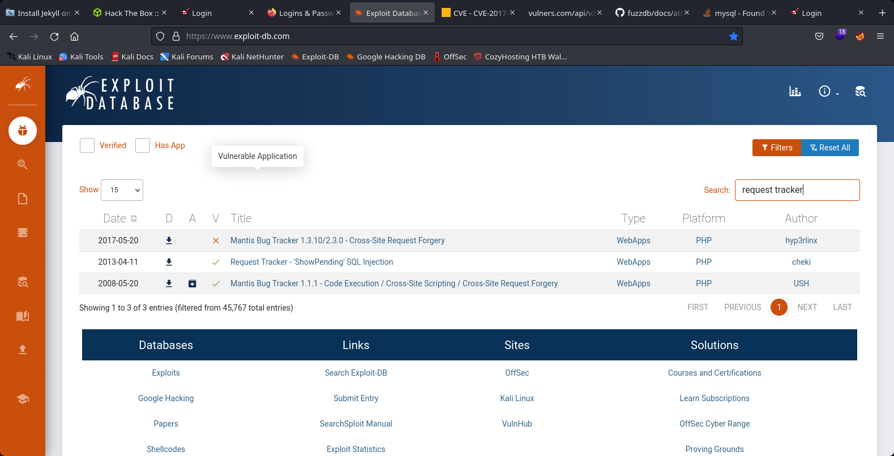894x456 pixels.
Task: Switch to the Logins & Passwords tab
Action: tap(305, 12)
